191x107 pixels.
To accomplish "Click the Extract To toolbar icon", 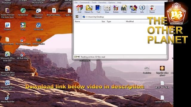I will 89,9.
